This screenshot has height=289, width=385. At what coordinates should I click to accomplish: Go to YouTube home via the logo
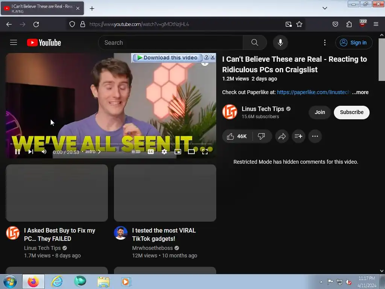point(44,43)
